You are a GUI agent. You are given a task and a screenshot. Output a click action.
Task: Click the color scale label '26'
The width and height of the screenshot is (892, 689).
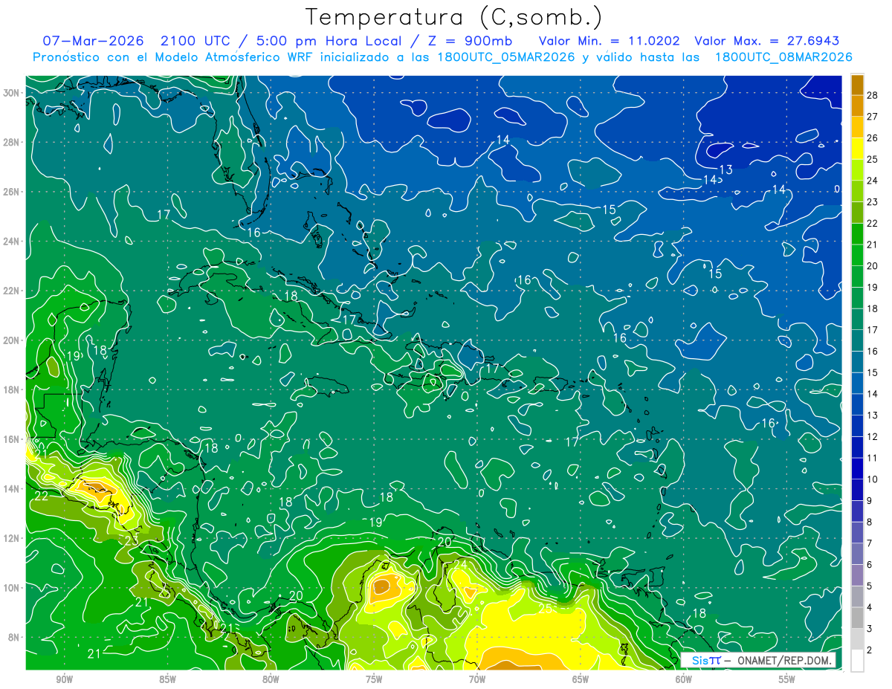(x=873, y=138)
